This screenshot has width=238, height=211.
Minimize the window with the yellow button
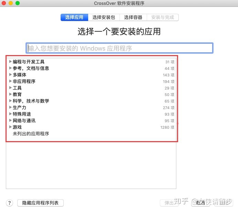(11, 3)
